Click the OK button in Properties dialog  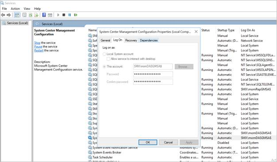pyautogui.click(x=148, y=142)
